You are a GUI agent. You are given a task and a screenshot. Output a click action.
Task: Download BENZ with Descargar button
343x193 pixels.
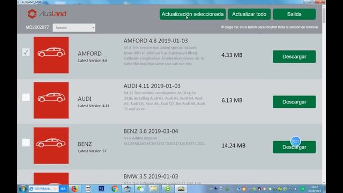[294, 147]
